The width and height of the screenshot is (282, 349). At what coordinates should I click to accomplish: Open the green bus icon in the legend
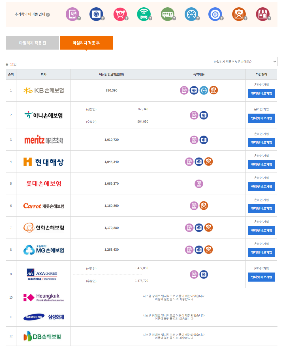pos(168,14)
